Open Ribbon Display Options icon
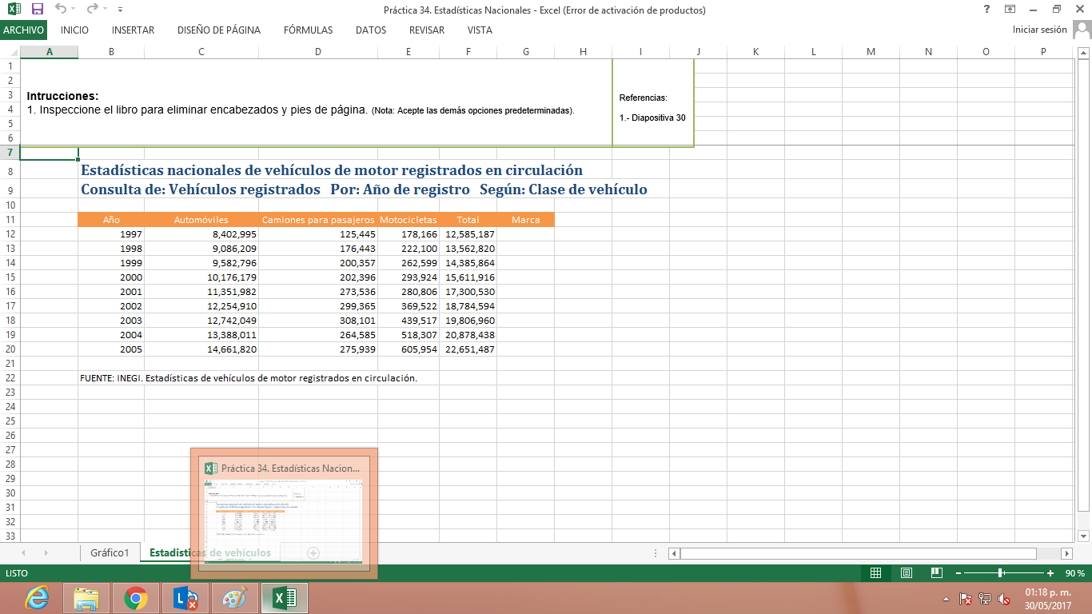Screen dimensions: 1092x614 pos(1010,10)
